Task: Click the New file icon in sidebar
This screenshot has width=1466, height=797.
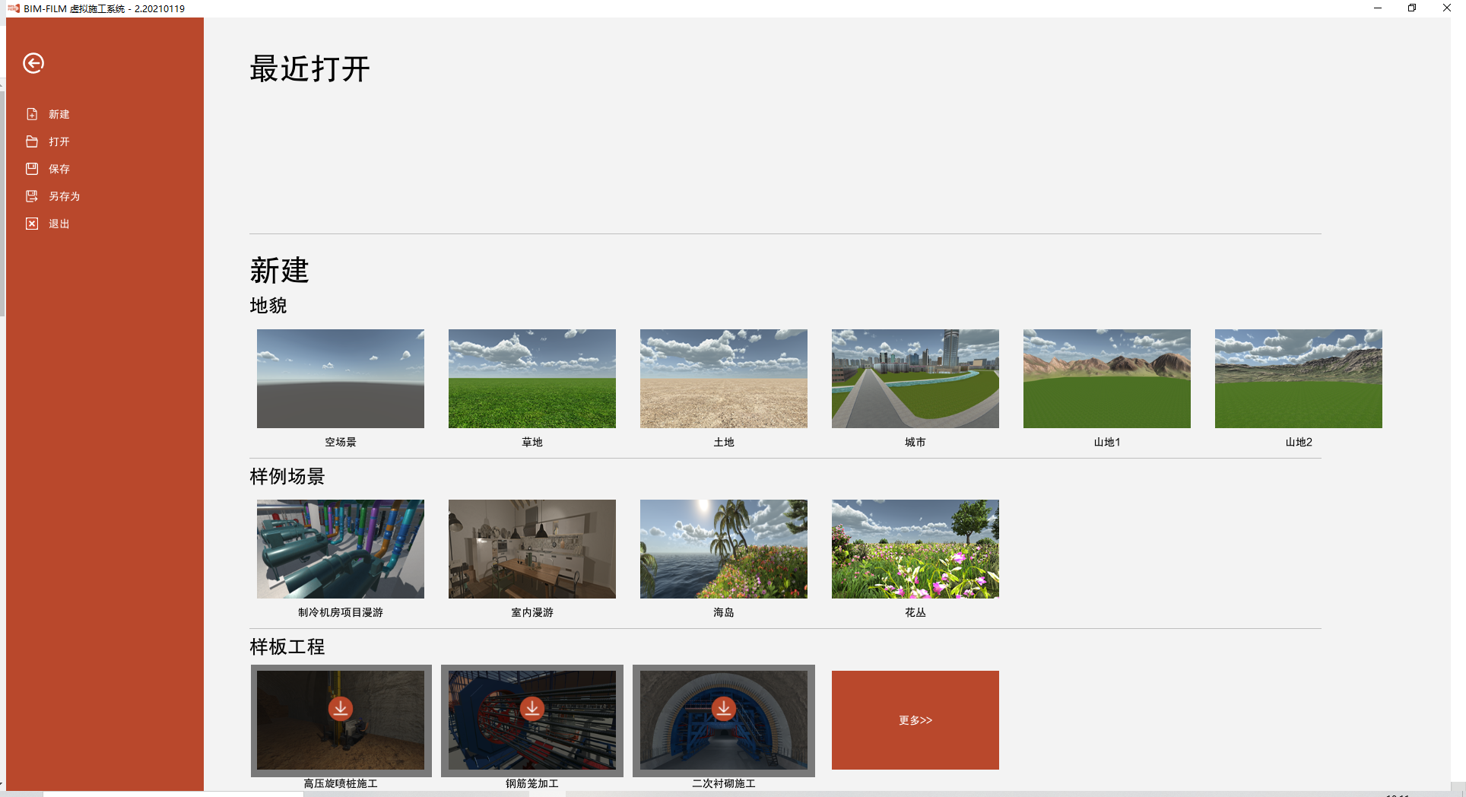Action: click(x=32, y=114)
